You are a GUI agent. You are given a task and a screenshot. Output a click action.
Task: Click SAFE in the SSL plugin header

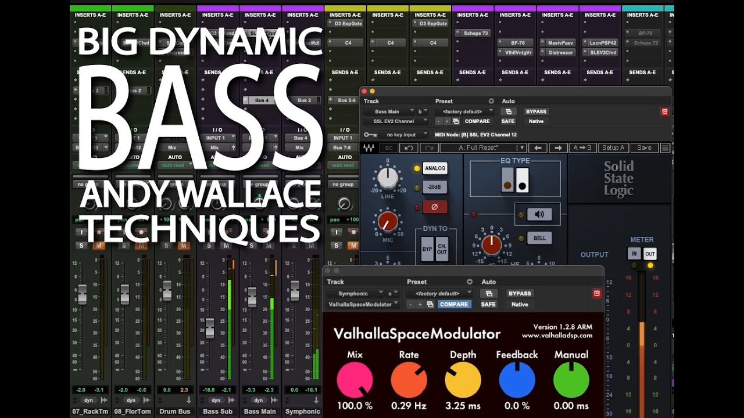click(508, 121)
